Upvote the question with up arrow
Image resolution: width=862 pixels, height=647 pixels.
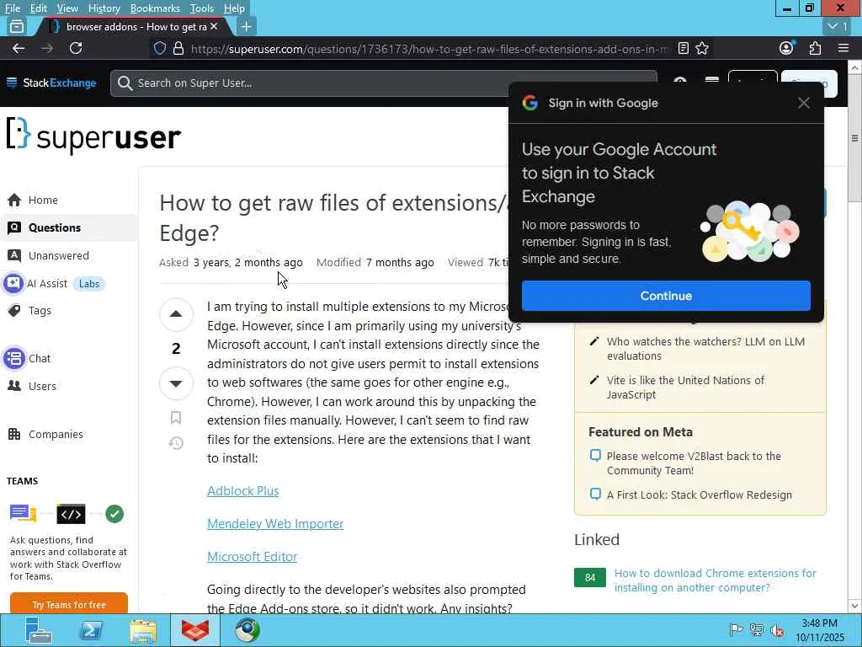click(176, 314)
